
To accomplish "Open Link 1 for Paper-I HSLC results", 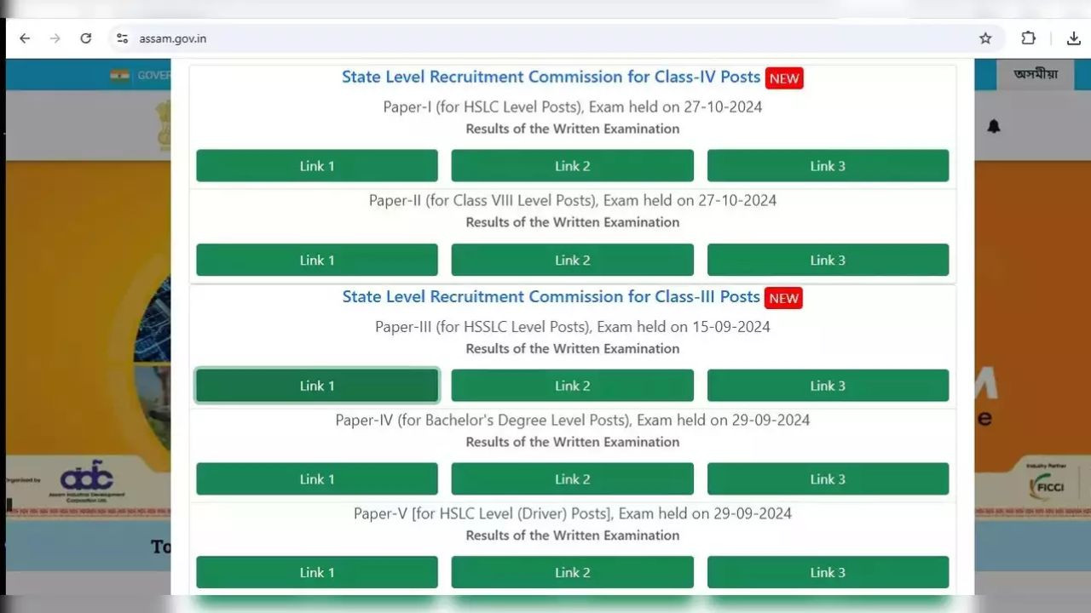I will pos(317,166).
